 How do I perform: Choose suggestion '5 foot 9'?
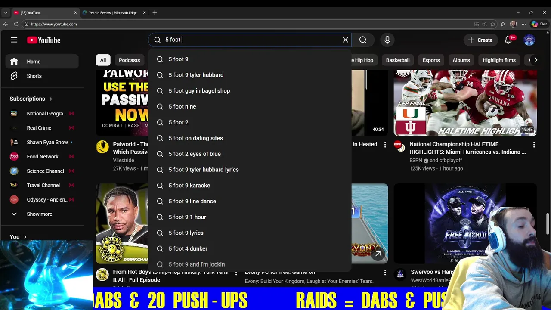[250, 59]
